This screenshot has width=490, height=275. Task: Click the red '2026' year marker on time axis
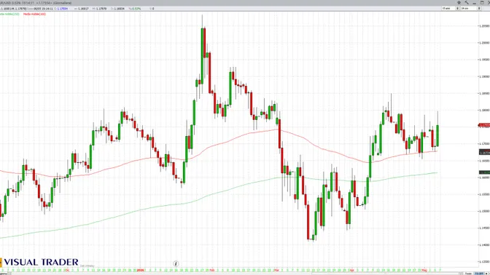tap(141, 270)
